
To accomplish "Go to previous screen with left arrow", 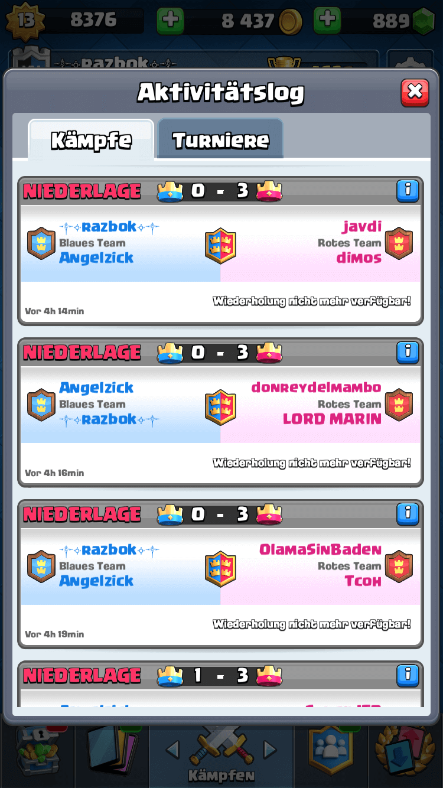I will tap(172, 750).
